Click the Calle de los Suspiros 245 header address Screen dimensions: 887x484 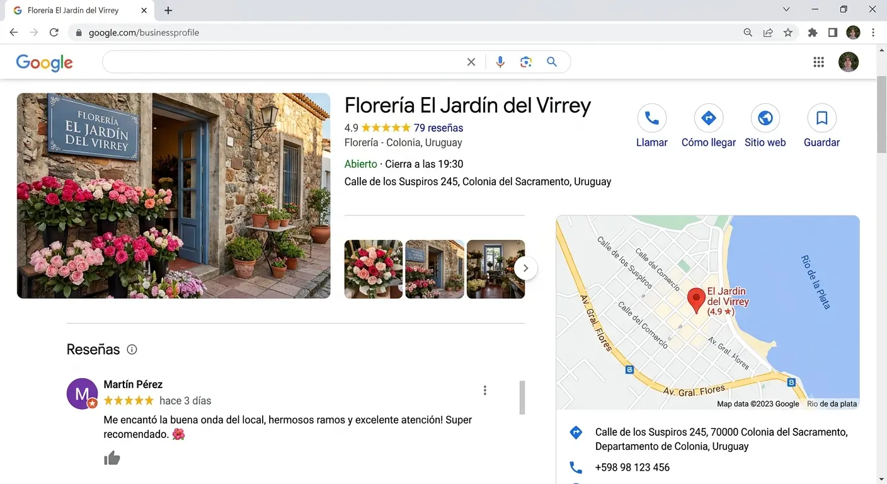point(478,181)
